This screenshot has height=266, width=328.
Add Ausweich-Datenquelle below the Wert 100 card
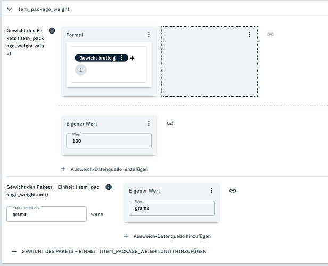pyautogui.click(x=104, y=169)
